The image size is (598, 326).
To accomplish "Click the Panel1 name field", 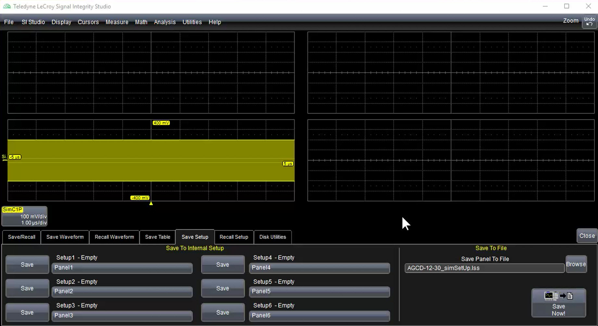I will coord(122,268).
